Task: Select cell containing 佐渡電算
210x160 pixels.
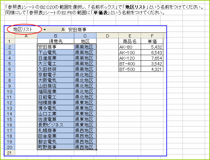Action: [56, 119]
